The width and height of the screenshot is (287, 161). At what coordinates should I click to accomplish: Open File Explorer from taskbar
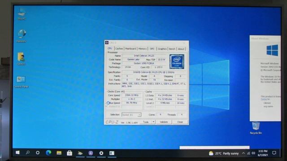click(59, 153)
